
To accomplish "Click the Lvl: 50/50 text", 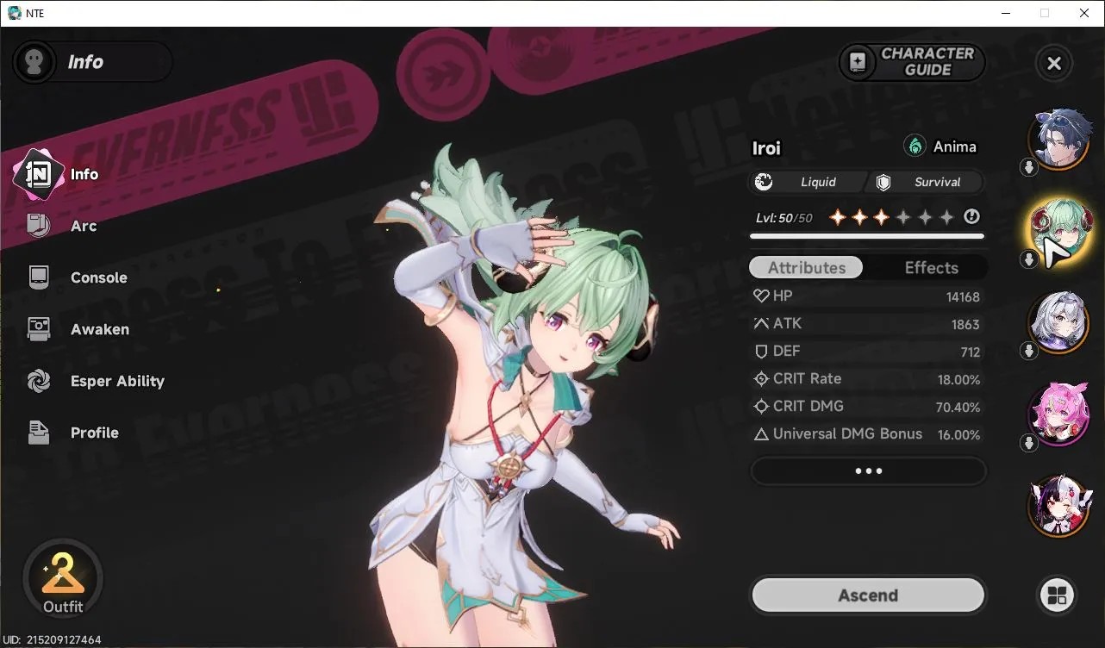I will (x=784, y=218).
